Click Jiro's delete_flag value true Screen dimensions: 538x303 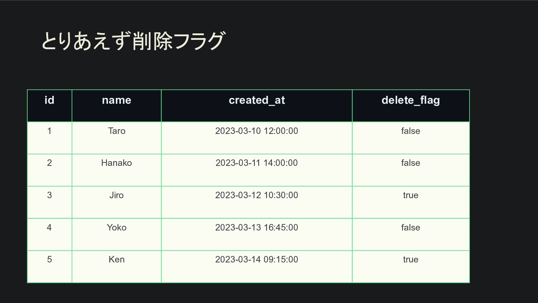click(x=411, y=195)
